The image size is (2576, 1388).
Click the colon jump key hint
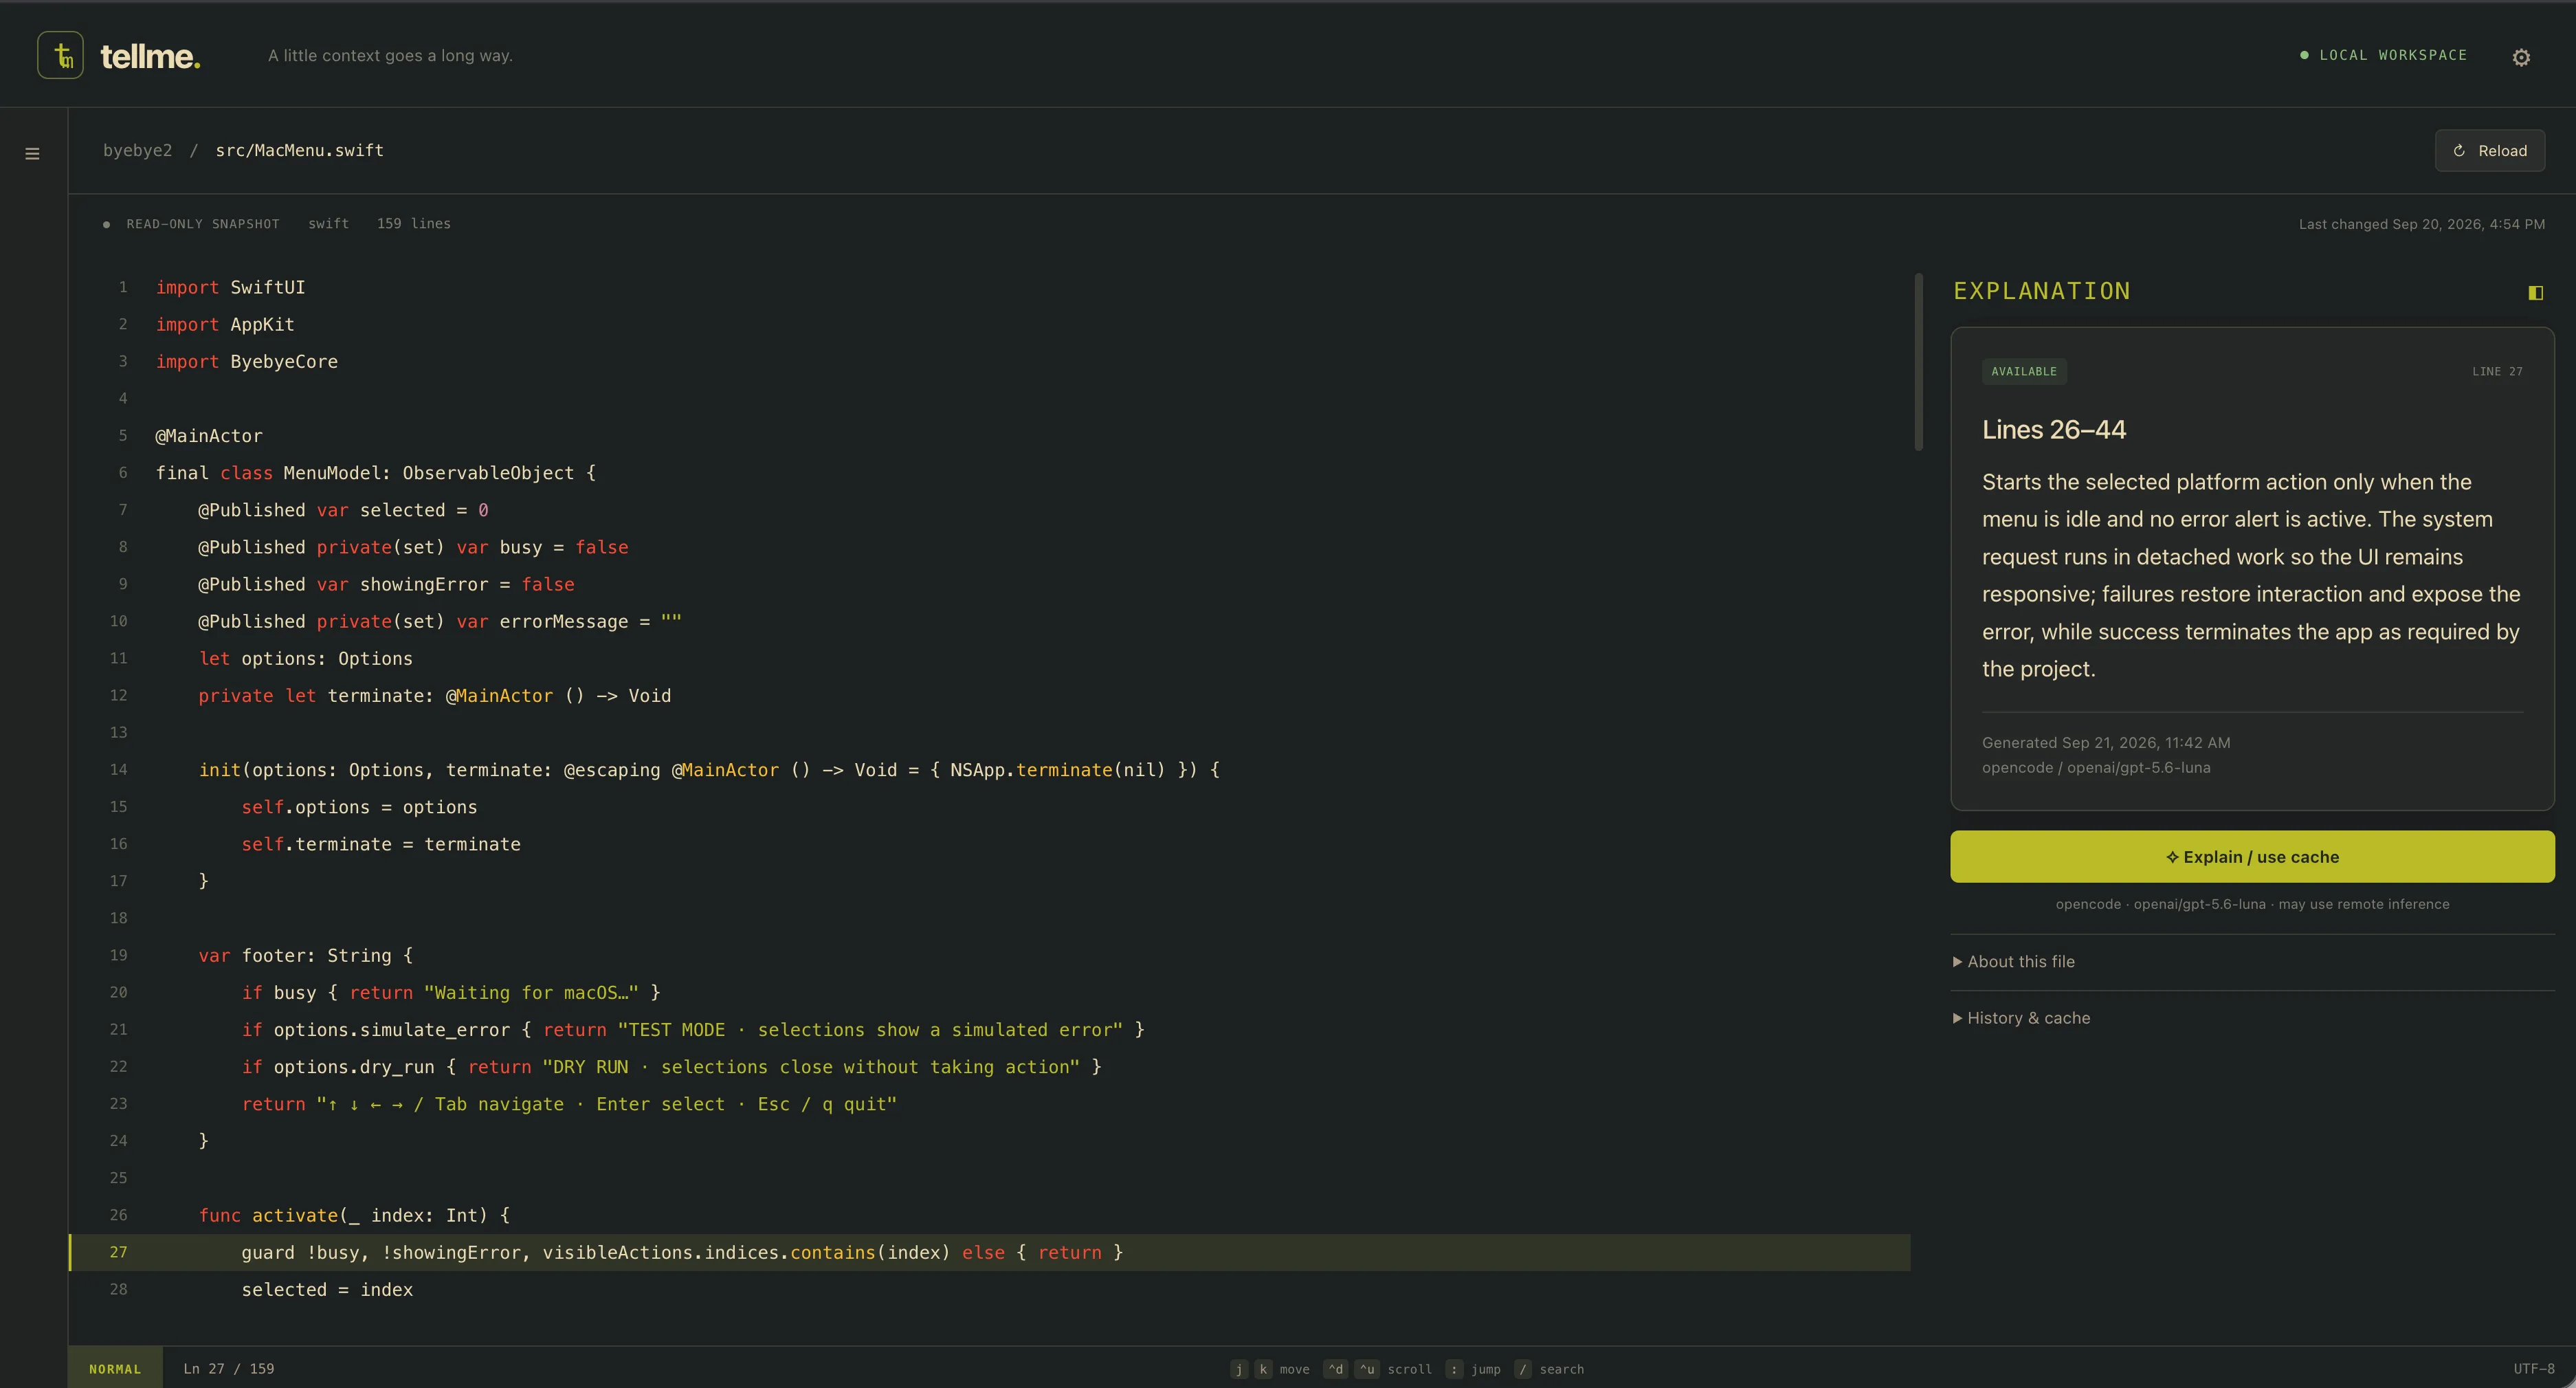coord(1455,1369)
